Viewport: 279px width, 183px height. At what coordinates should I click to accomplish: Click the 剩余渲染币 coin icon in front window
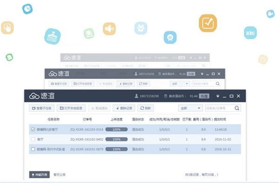tap(166, 96)
